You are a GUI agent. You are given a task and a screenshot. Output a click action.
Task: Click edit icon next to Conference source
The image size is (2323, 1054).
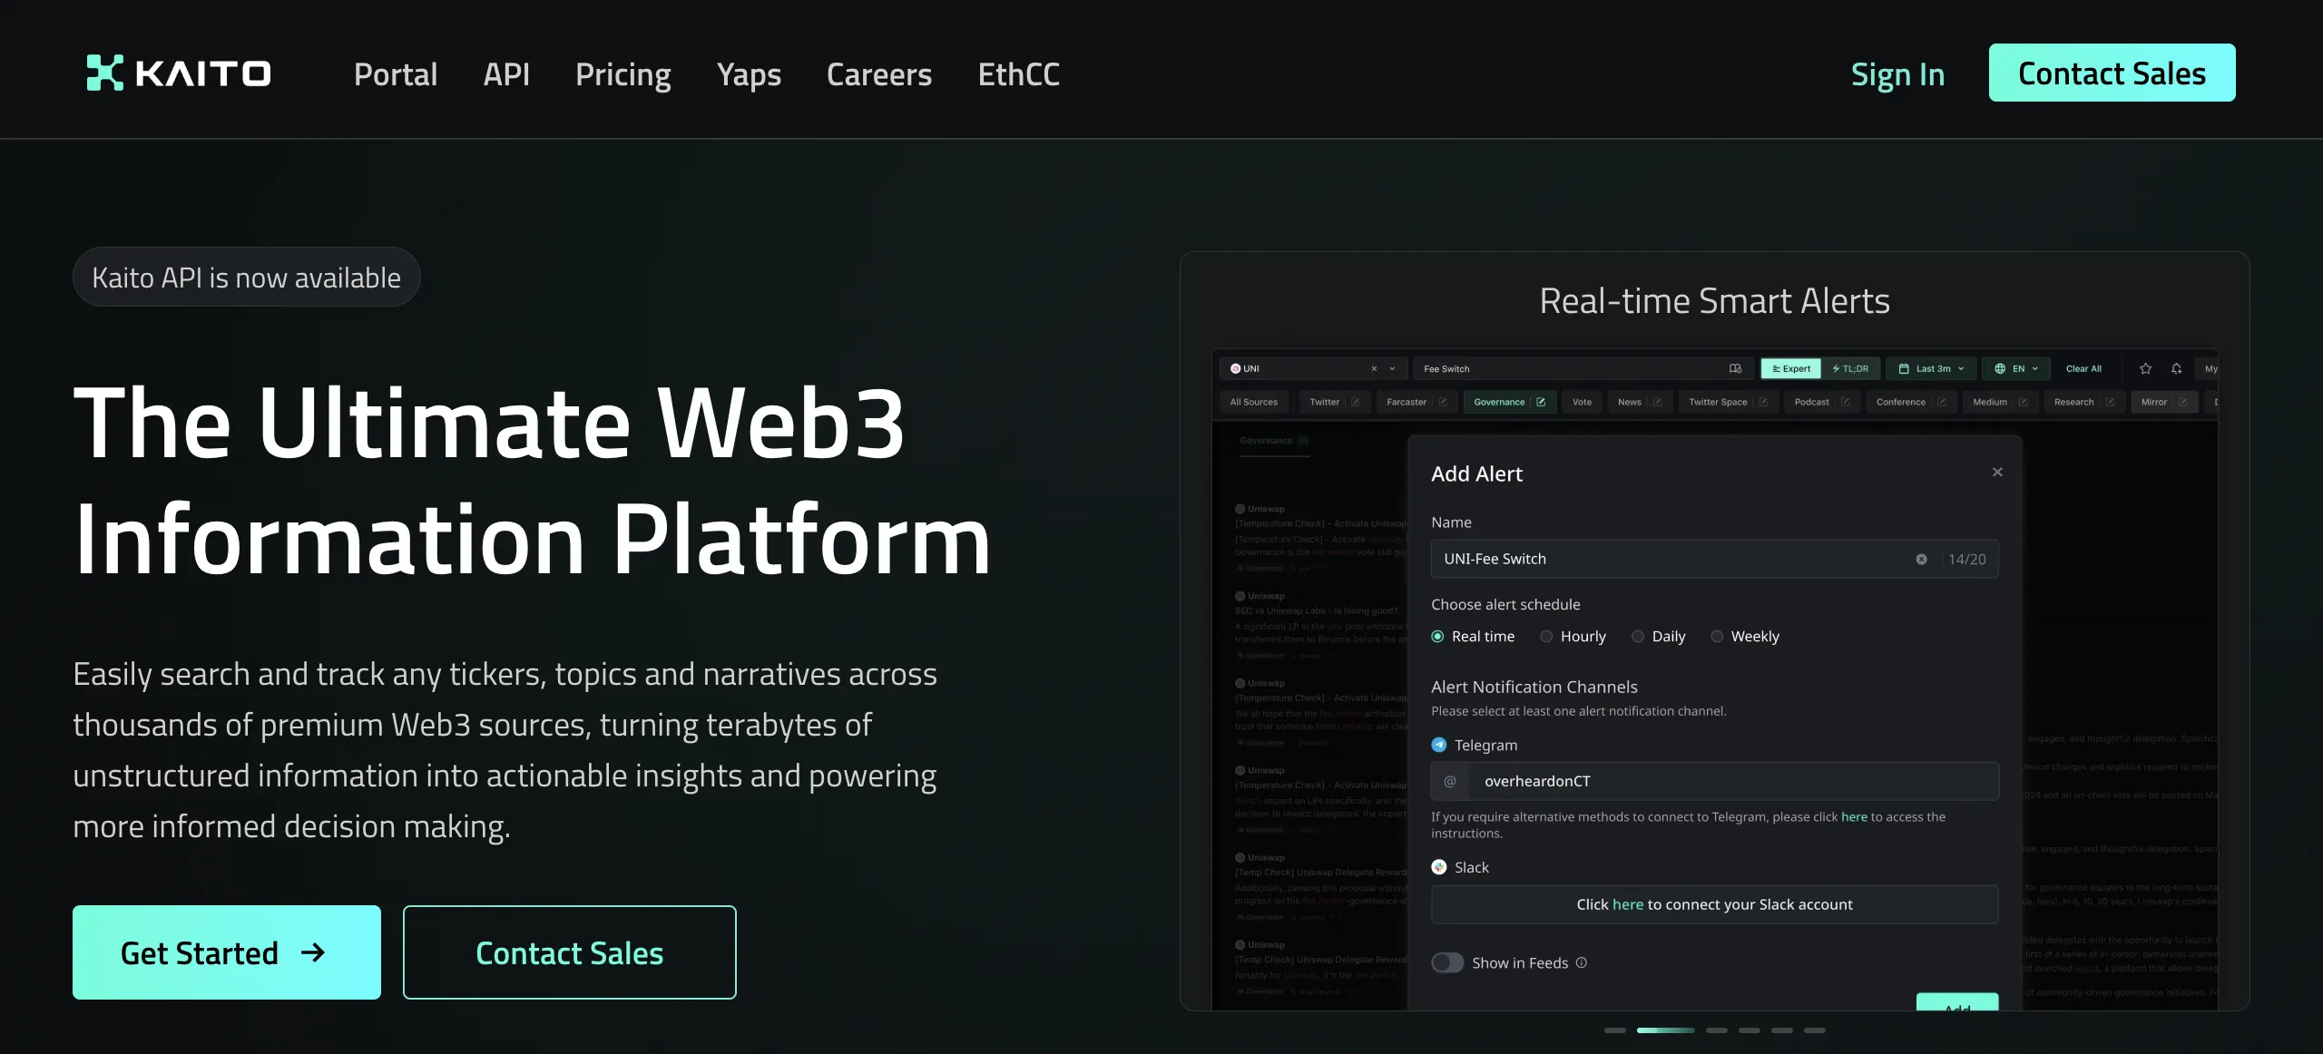1941,402
